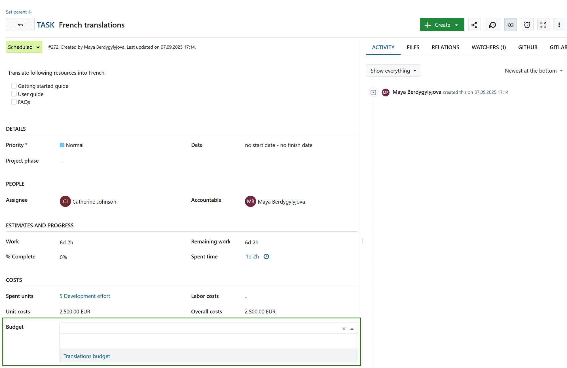Toggle watching with the eye icon
567x368 pixels.
[x=510, y=25]
